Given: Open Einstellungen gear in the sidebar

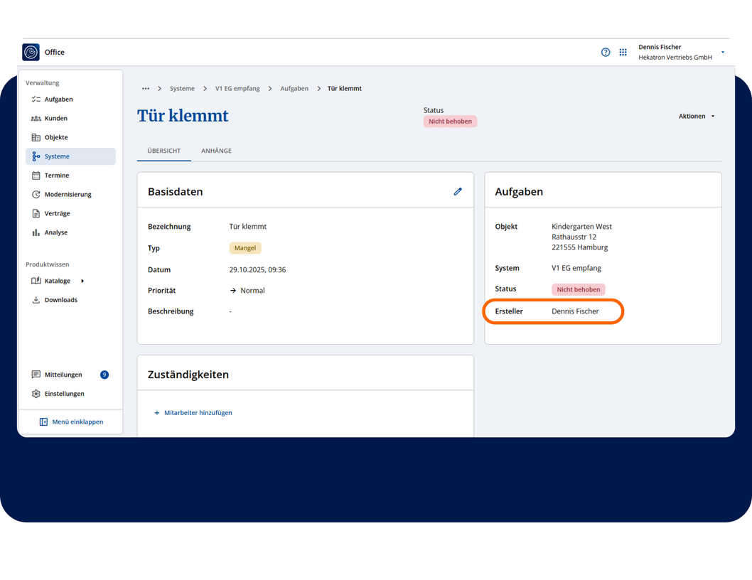Looking at the screenshot, I should [x=64, y=394].
